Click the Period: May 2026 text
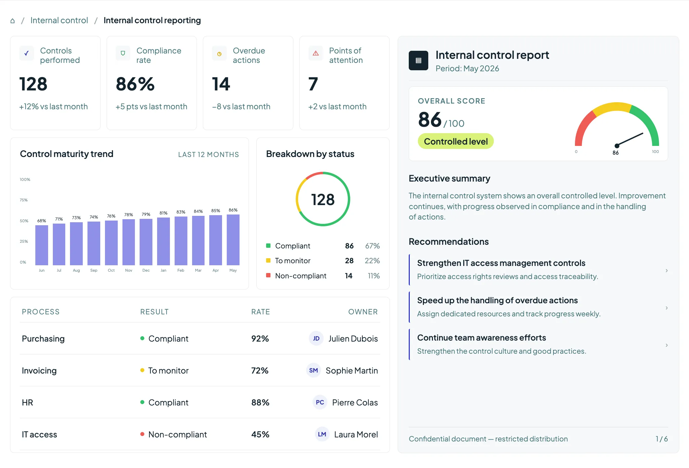Viewport: 689px width, 468px height. click(467, 68)
